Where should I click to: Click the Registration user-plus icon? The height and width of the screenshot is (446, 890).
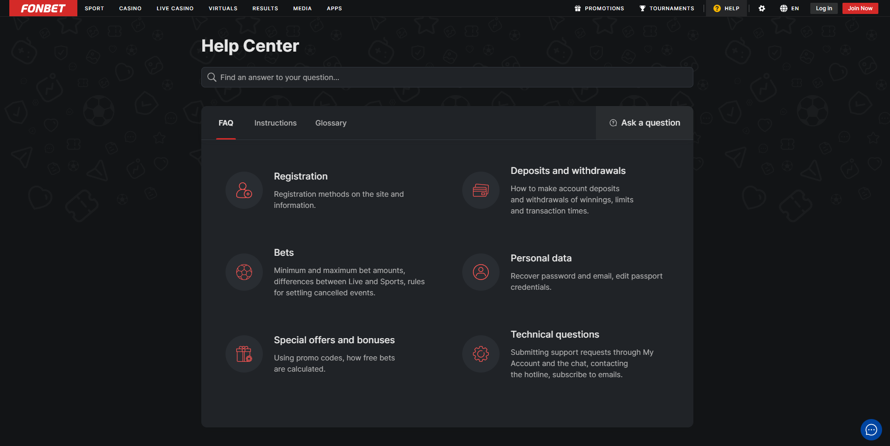coord(244,190)
